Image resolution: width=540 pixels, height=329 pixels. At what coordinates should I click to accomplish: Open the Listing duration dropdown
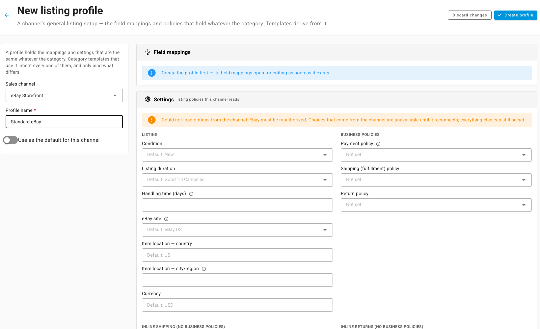[237, 180]
